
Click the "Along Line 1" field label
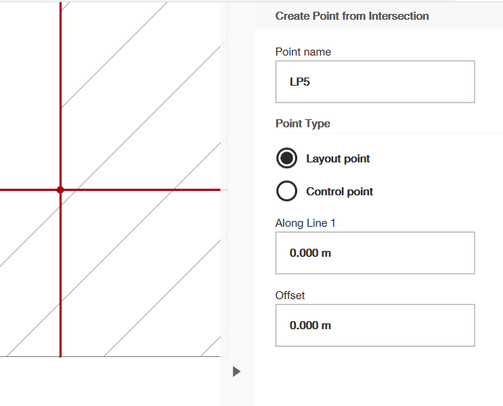[x=305, y=223]
